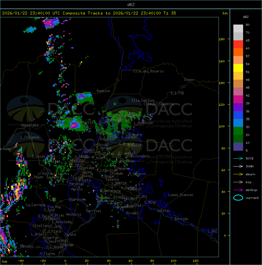This screenshot has width=262, height=265.
Task: Click the 'current' legend label
Action: click(x=252, y=198)
